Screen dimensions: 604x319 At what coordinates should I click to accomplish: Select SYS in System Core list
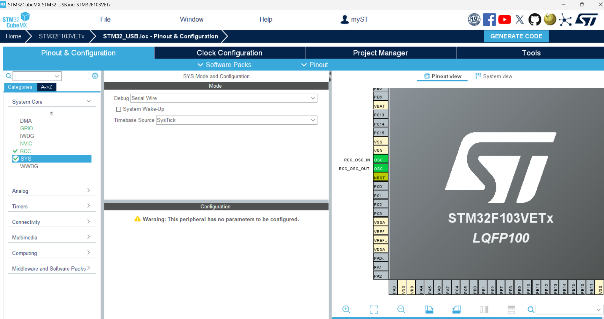52,159
